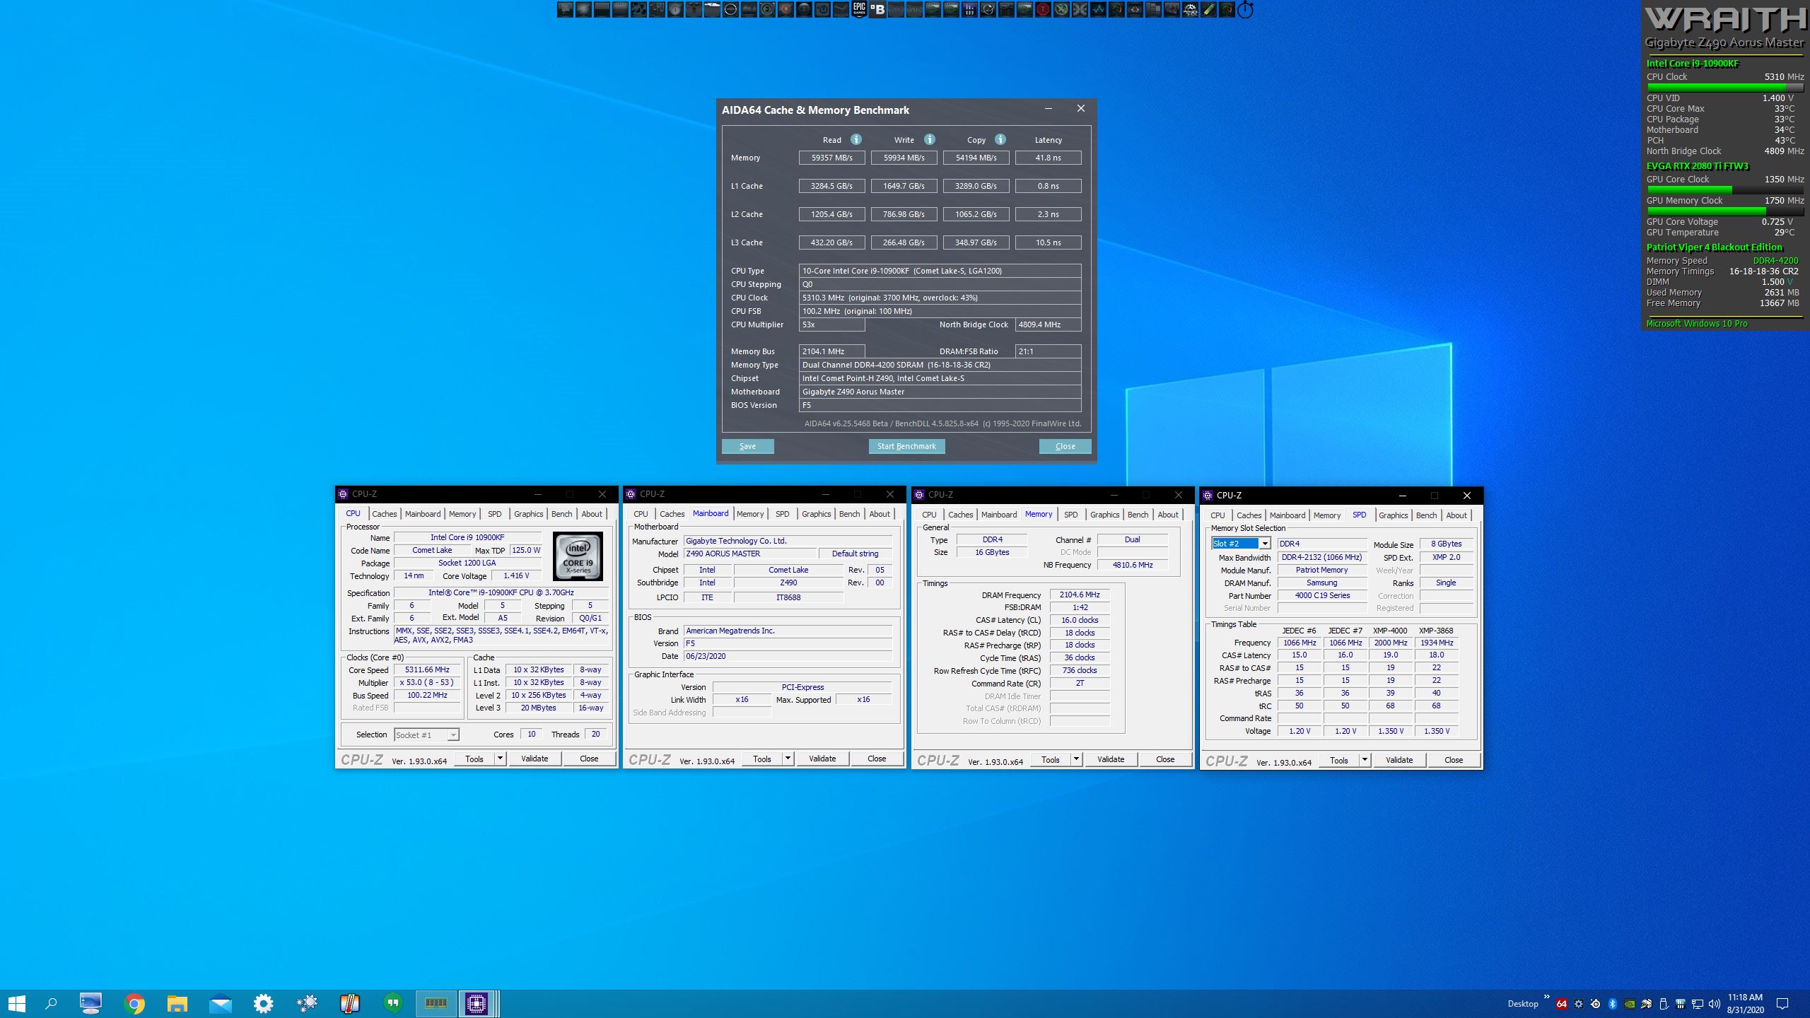Open Caches tab in Memory CPU-Z window
This screenshot has height=1018, width=1810.
[960, 515]
